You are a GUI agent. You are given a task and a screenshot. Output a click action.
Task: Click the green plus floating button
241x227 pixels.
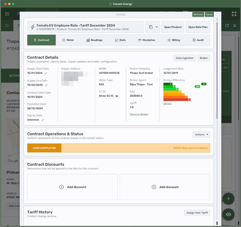228,199
